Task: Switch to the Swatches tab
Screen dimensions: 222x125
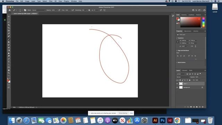Action: coord(184,15)
